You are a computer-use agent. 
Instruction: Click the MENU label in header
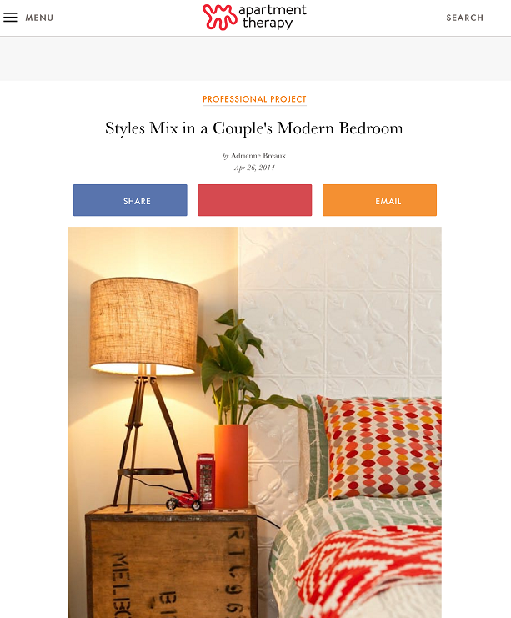39,18
